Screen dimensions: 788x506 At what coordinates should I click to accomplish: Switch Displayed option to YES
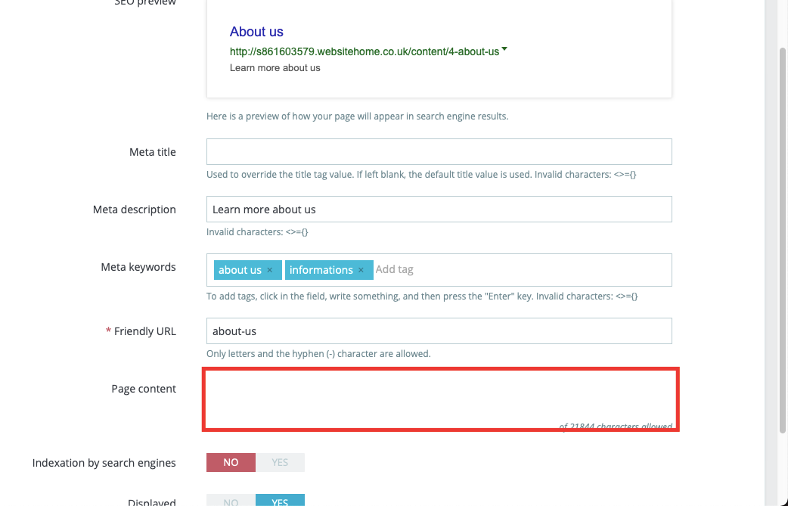coord(280,501)
